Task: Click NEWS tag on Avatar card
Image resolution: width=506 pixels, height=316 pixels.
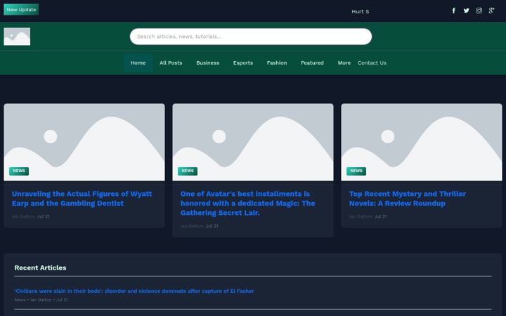Action: (x=188, y=171)
